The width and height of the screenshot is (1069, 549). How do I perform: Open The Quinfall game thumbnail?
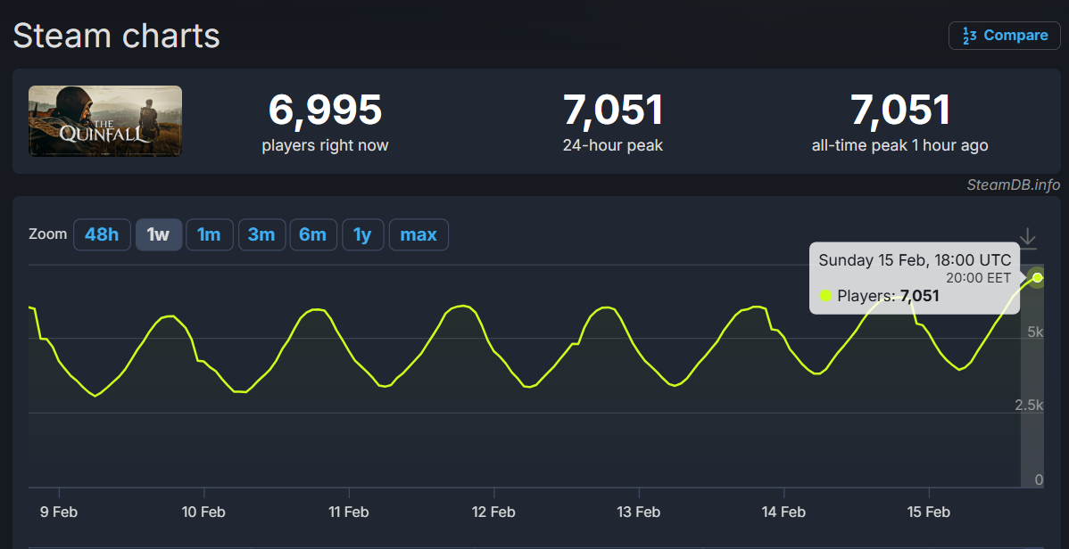[105, 121]
